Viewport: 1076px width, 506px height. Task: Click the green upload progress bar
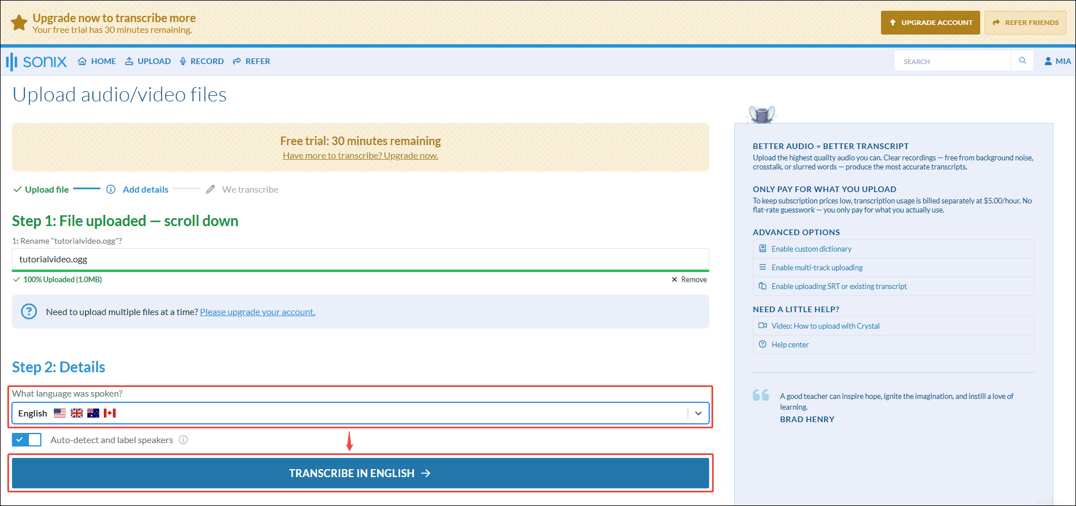click(361, 271)
